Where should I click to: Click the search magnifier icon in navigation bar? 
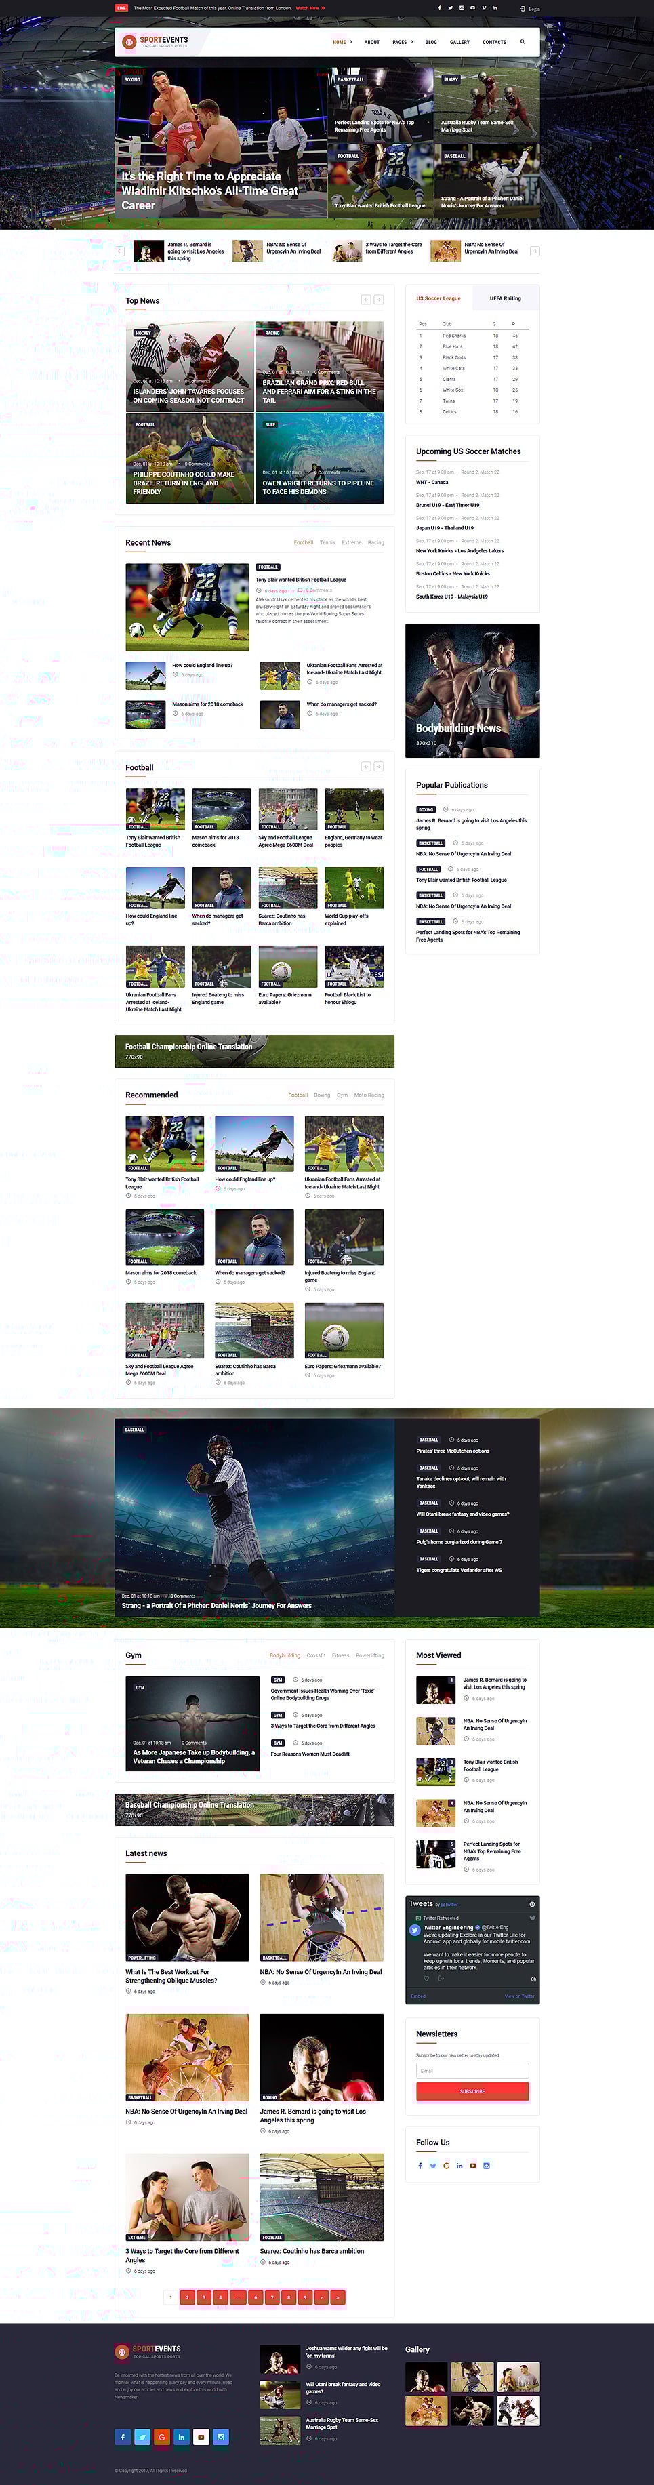point(523,41)
